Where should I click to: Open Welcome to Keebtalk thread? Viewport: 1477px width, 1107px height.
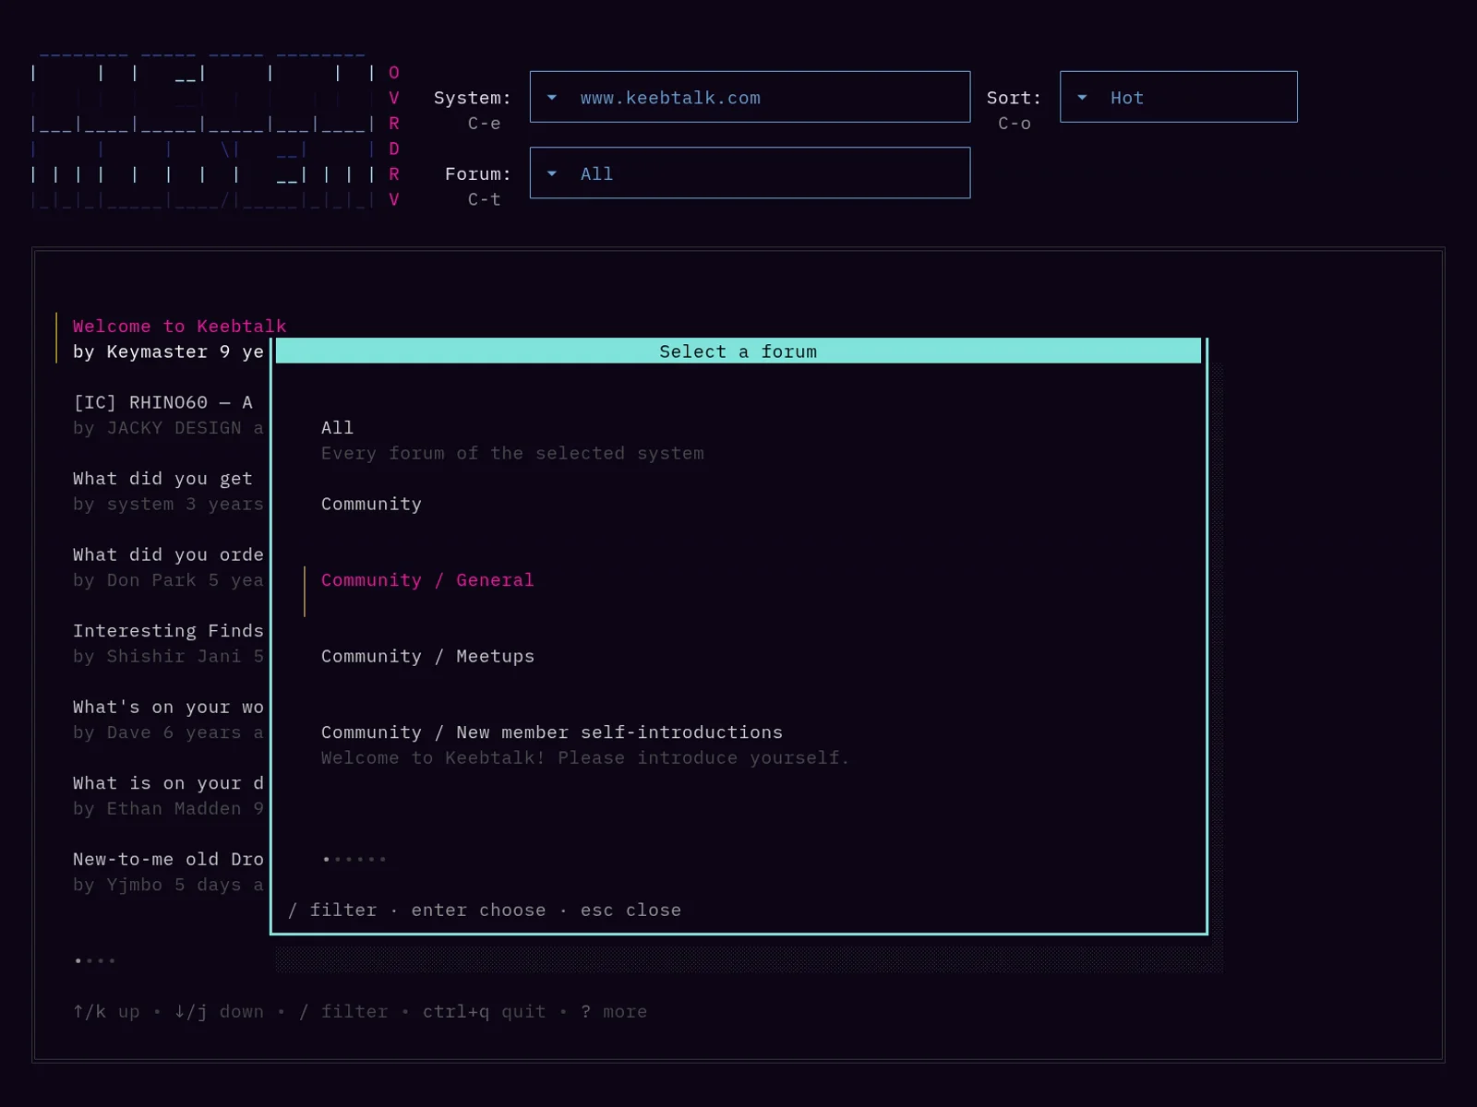coord(179,327)
